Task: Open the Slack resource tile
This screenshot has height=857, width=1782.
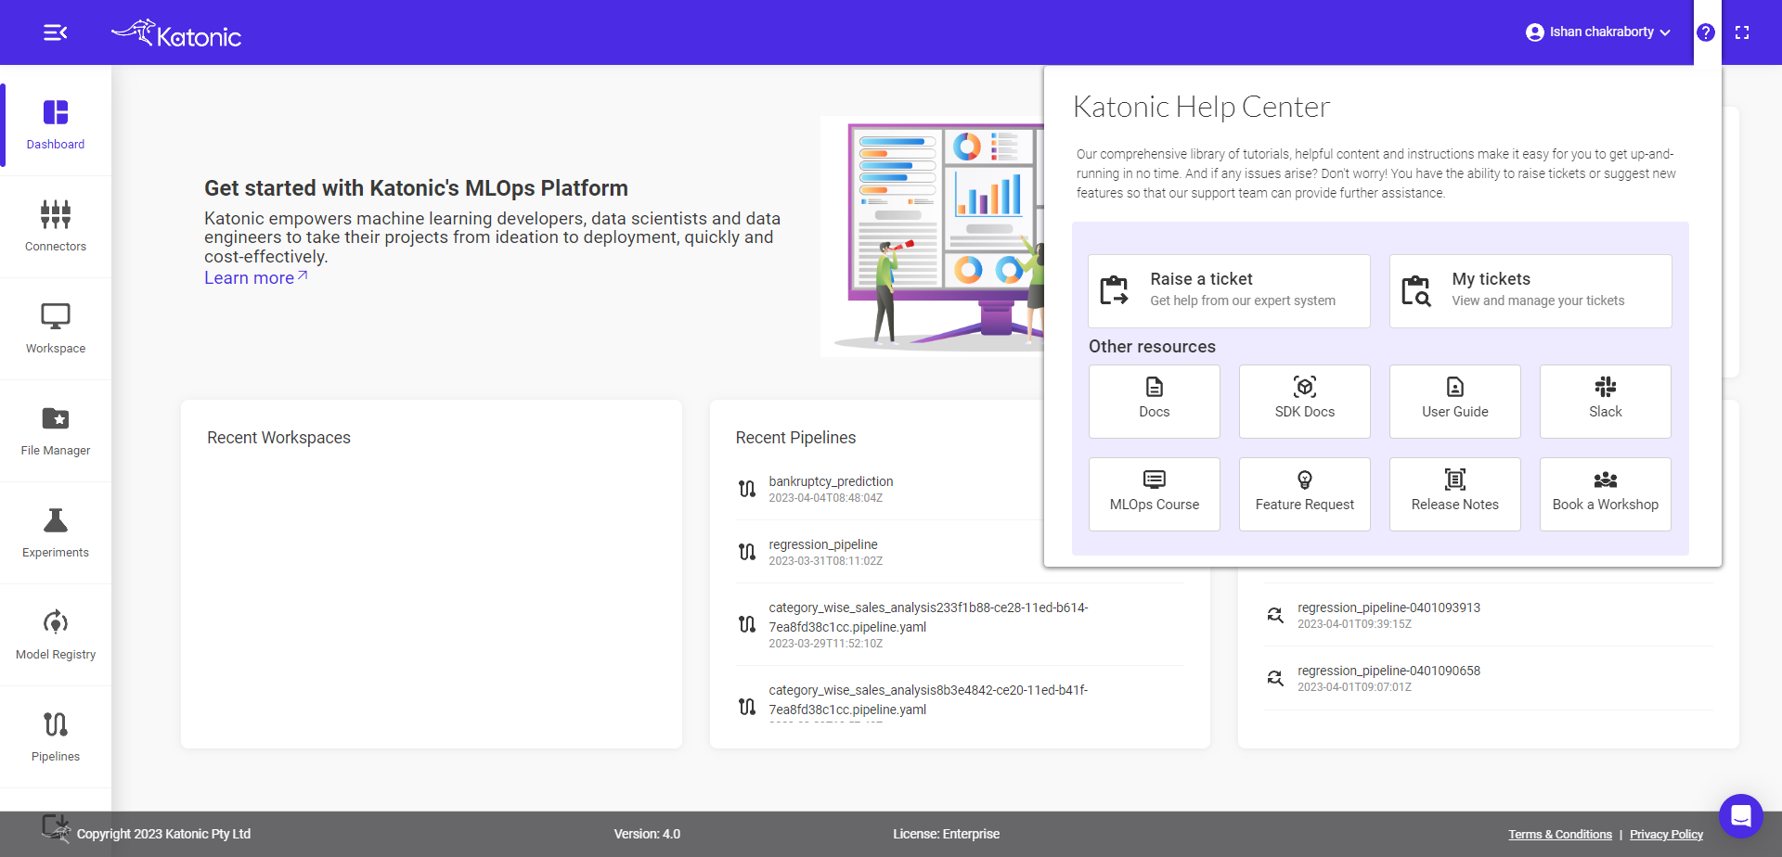Action: (1606, 402)
